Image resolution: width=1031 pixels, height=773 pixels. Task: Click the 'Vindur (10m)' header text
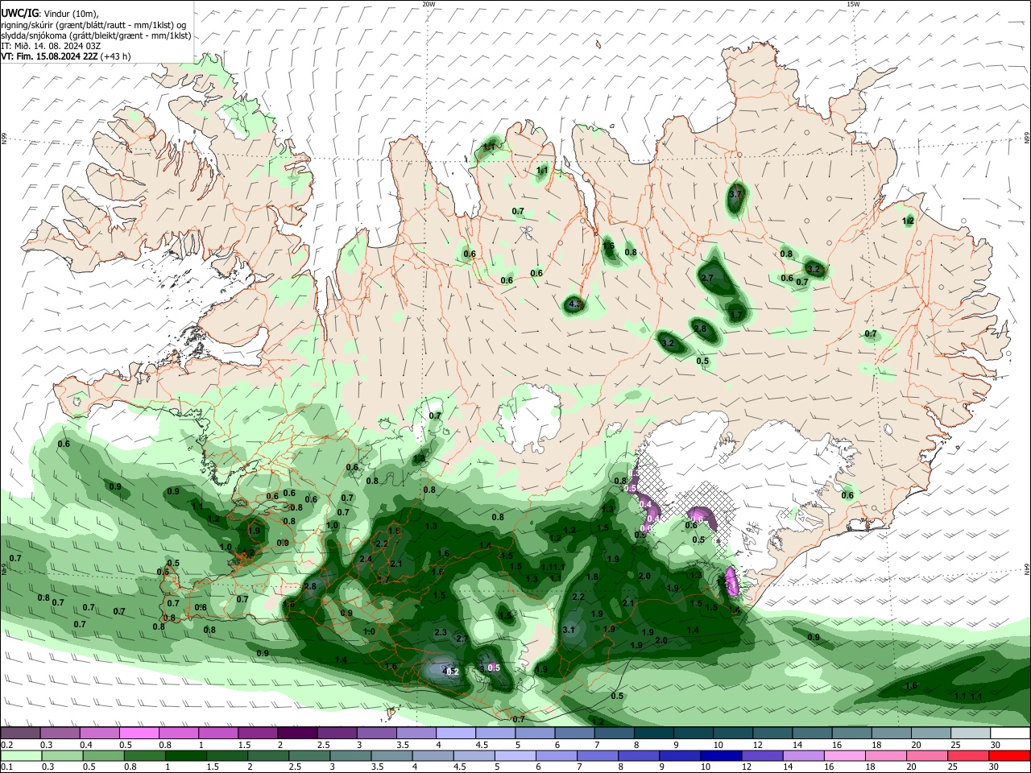(69, 14)
